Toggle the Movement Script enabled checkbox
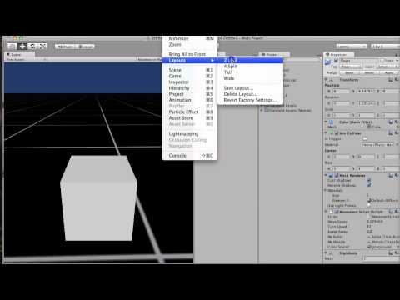This screenshot has width=400, height=300. [337, 212]
